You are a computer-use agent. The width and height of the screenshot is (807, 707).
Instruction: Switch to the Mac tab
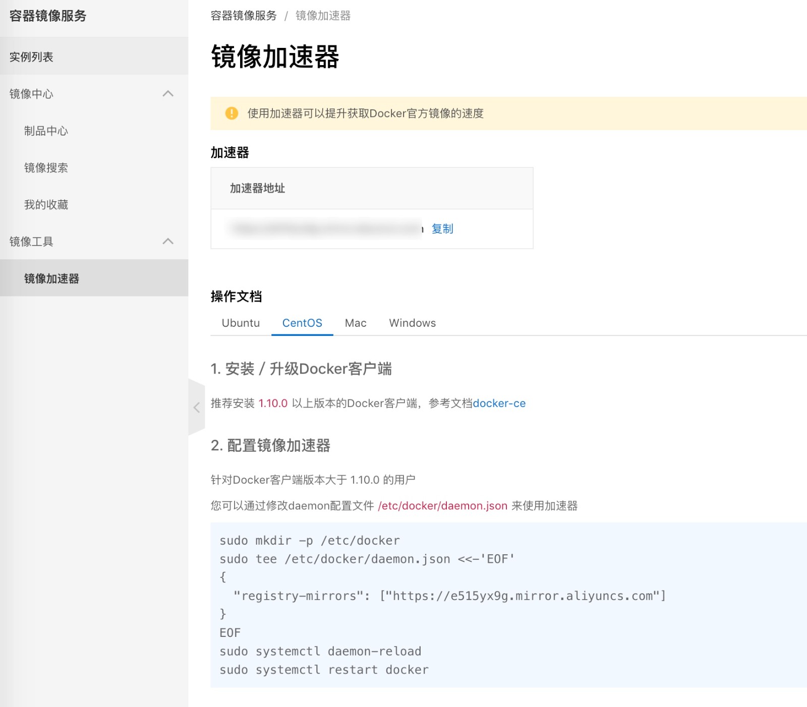click(356, 323)
